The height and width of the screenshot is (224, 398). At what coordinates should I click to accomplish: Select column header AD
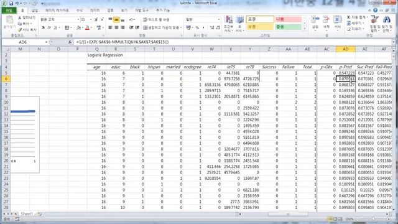coord(346,49)
